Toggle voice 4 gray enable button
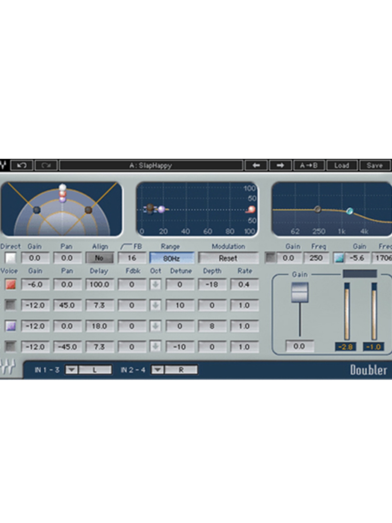This screenshot has width=392, height=523. coord(10,347)
